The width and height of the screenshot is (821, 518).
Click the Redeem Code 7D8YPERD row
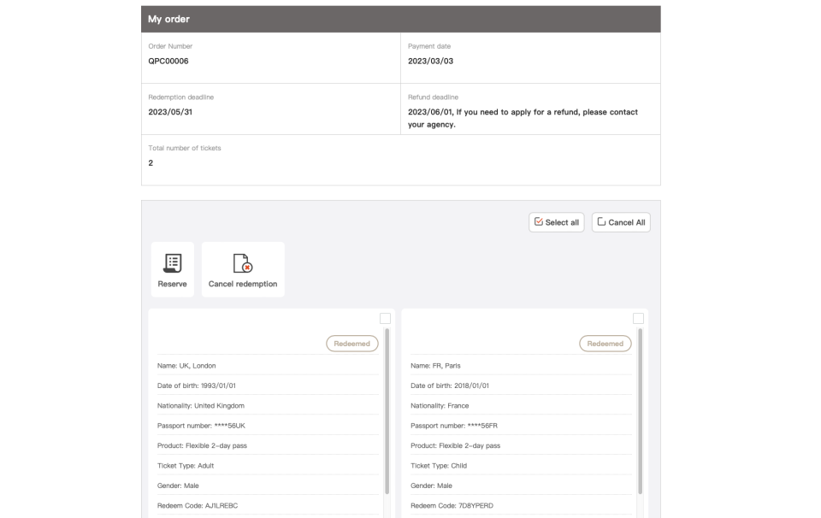click(521, 505)
